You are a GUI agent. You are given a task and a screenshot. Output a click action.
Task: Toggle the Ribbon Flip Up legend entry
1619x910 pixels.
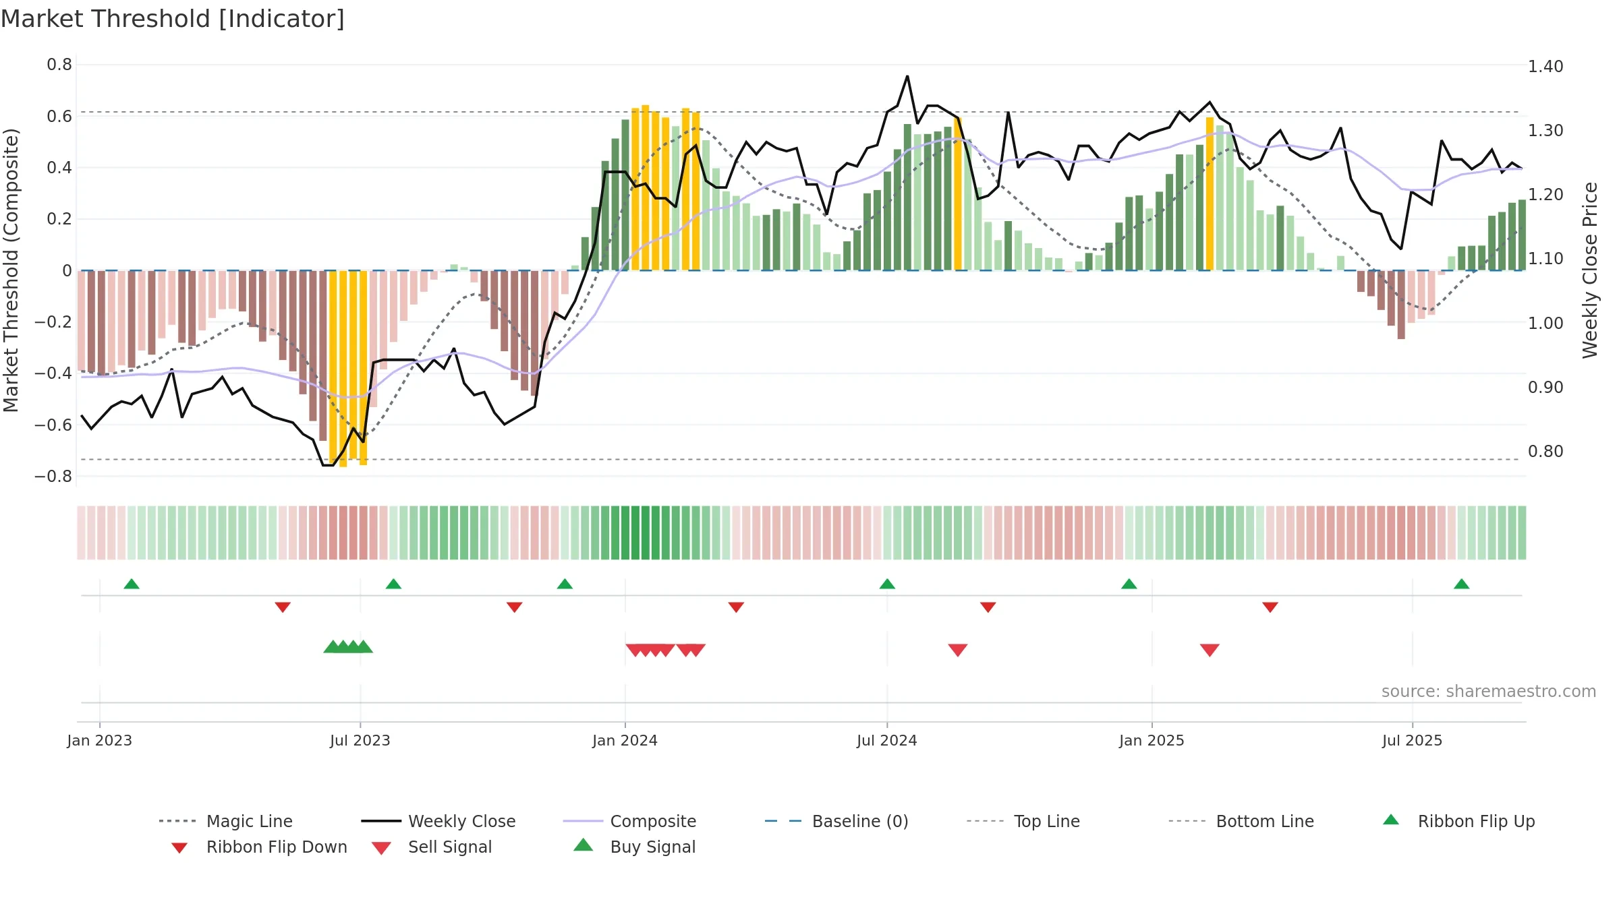[x=1458, y=821]
